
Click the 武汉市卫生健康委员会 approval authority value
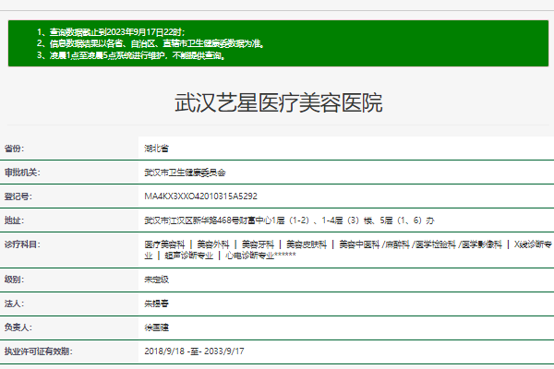[185, 173]
